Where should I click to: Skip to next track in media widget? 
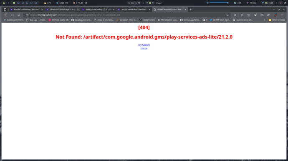(153, 3)
